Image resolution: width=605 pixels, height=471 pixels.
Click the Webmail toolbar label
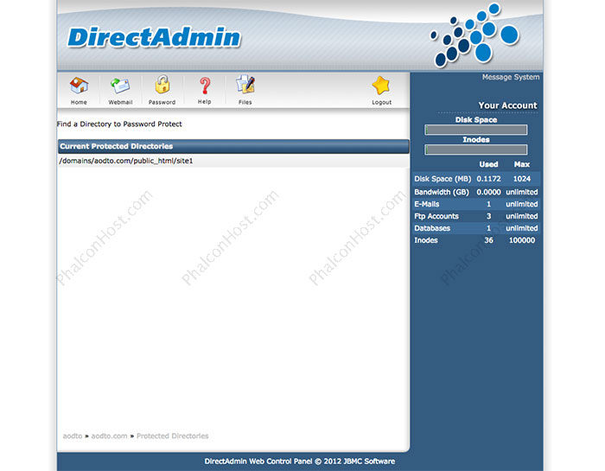[120, 102]
